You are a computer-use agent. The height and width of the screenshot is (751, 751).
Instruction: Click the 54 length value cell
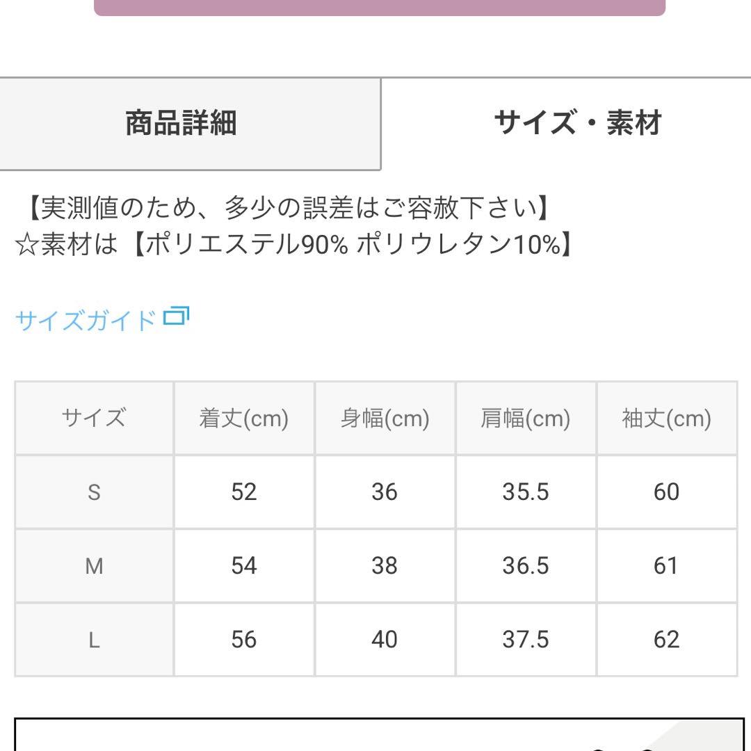[243, 566]
